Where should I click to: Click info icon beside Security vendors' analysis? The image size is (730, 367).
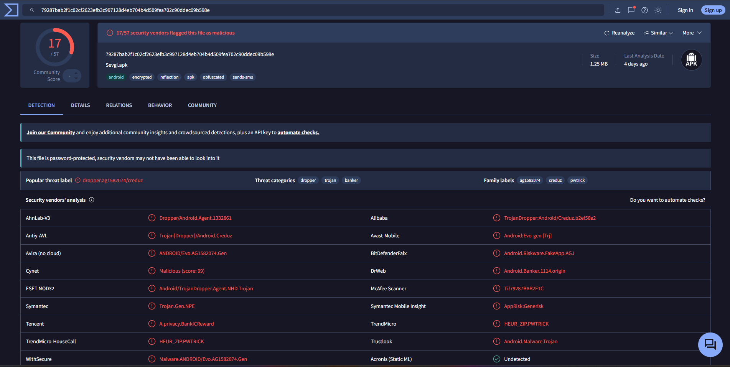[x=92, y=200]
